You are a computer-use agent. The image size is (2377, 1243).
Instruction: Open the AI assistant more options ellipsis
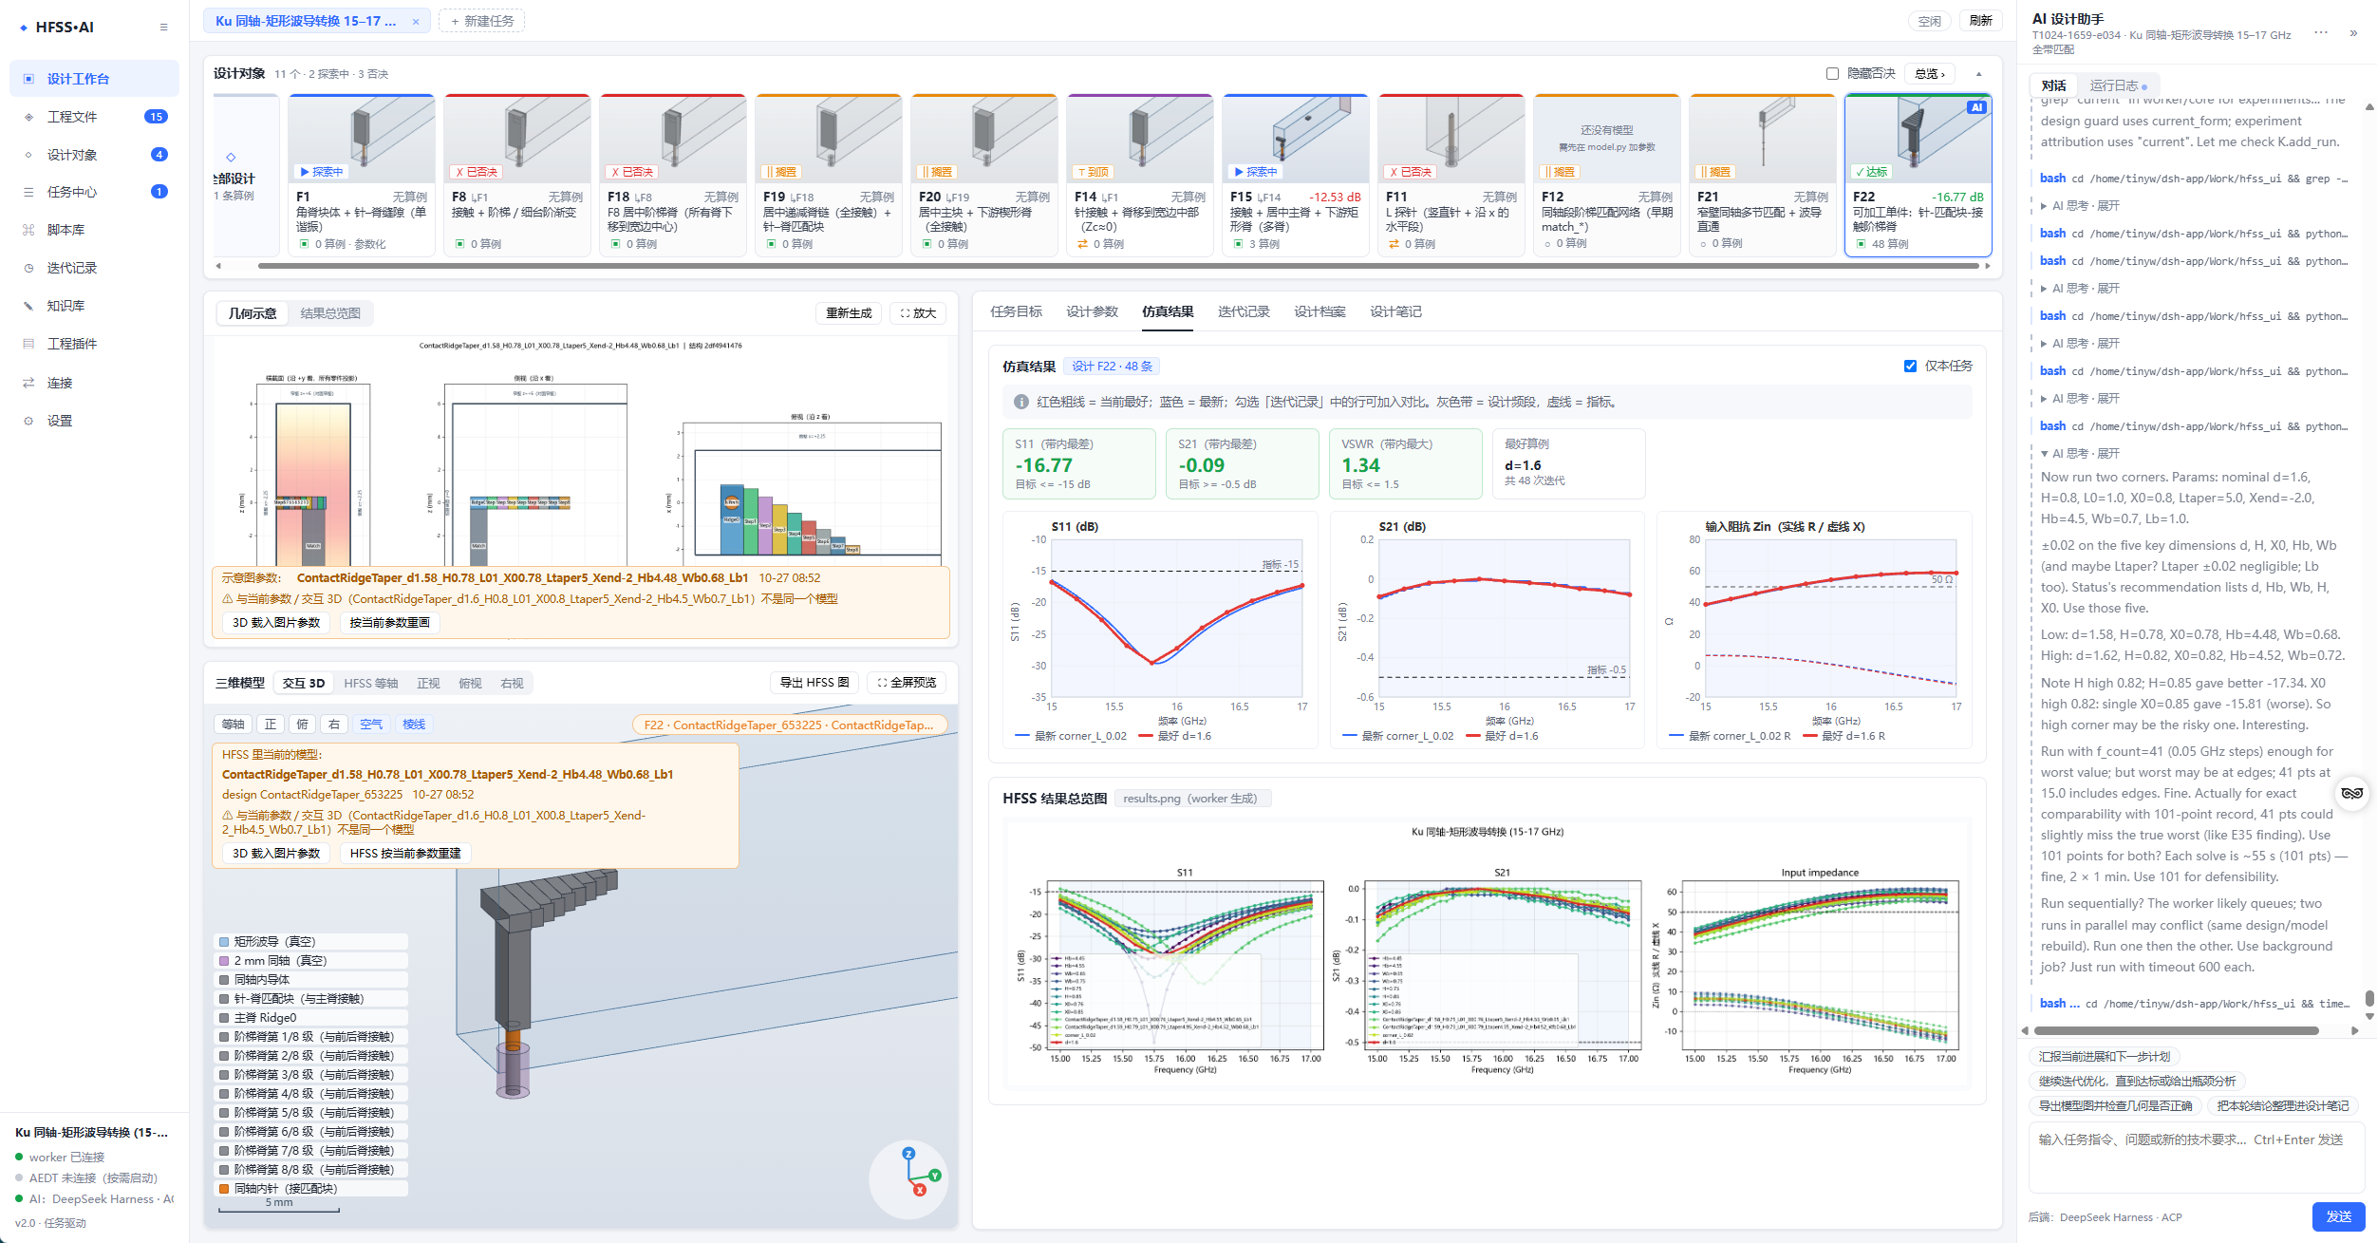(2321, 32)
